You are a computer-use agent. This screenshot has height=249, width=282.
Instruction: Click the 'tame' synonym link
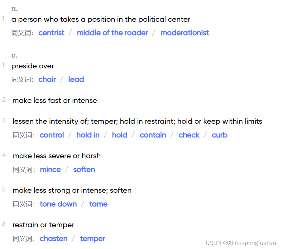[x=98, y=204]
